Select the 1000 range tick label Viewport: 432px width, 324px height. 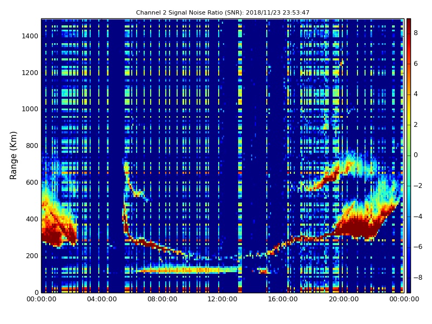[x=30, y=109]
